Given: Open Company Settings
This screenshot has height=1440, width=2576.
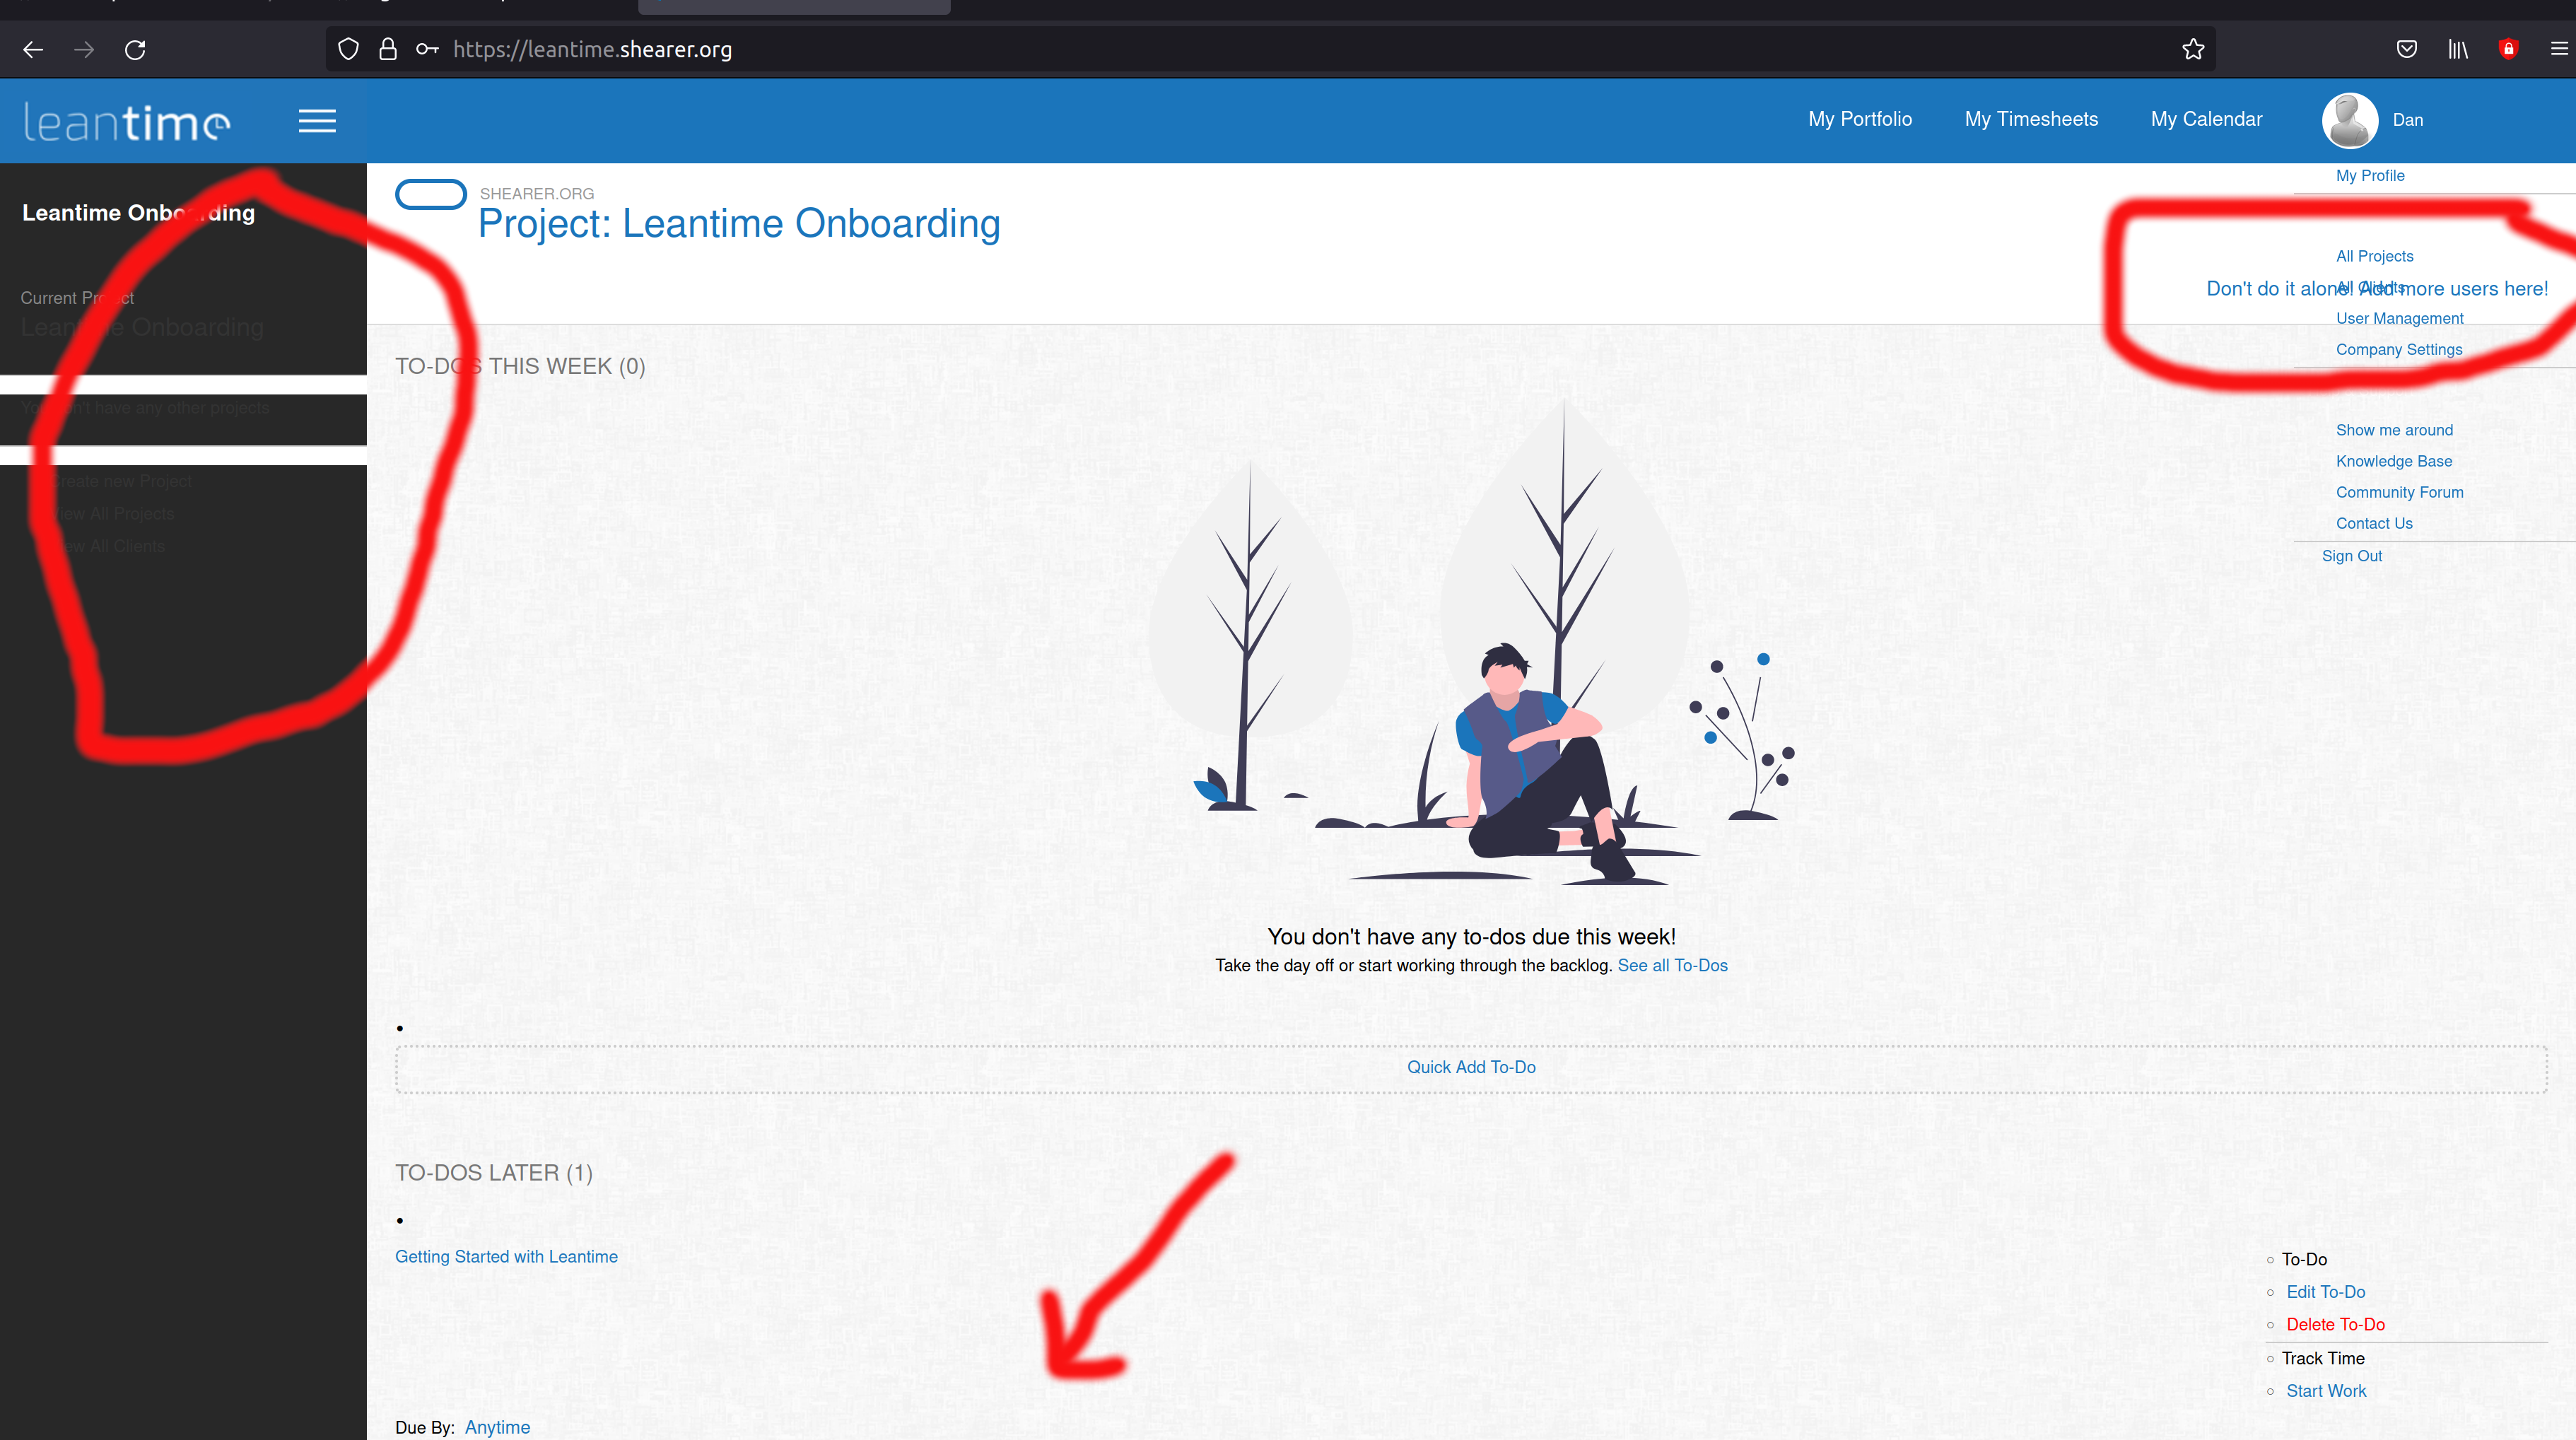Looking at the screenshot, I should (2399, 349).
